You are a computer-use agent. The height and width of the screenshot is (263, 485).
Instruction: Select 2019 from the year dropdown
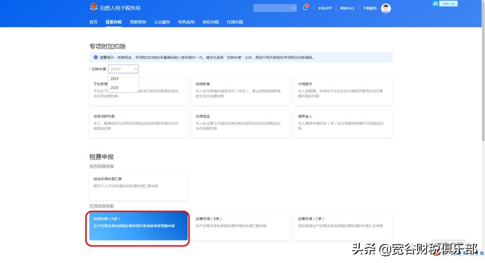(115, 79)
